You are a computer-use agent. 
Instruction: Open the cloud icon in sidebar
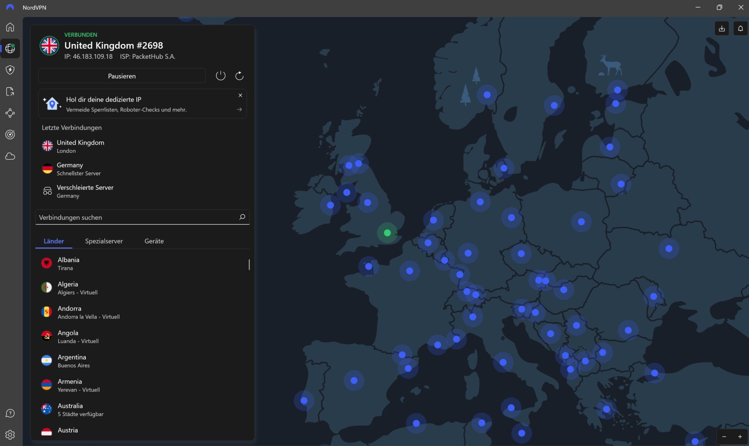point(10,156)
